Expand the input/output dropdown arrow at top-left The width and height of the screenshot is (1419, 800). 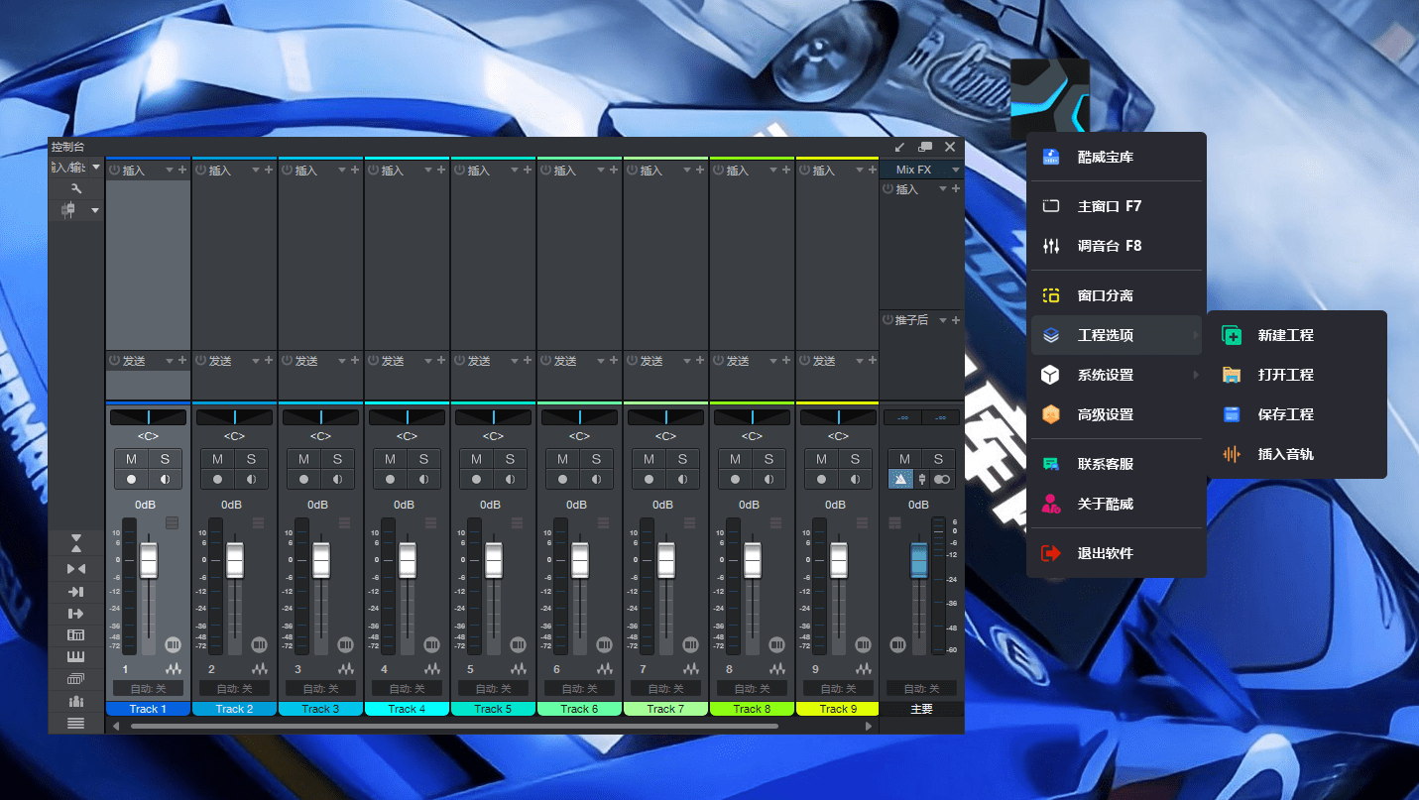coord(96,168)
